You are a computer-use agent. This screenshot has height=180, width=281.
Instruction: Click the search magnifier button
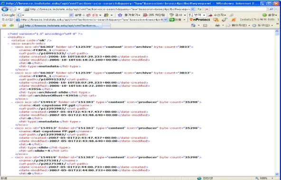(271, 9)
